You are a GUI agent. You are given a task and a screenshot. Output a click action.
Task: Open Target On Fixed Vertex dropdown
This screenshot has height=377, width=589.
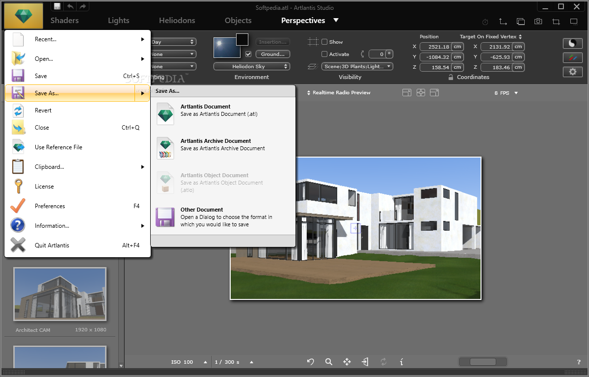pyautogui.click(x=491, y=37)
